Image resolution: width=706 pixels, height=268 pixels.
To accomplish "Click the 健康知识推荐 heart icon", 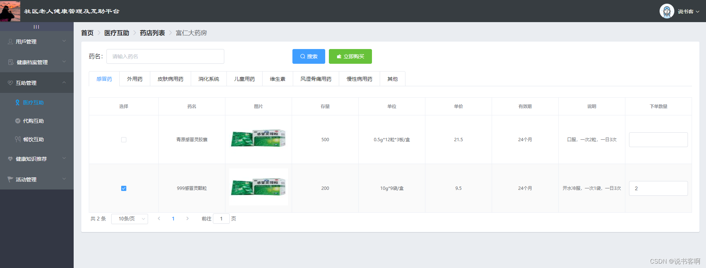I will click(x=10, y=159).
